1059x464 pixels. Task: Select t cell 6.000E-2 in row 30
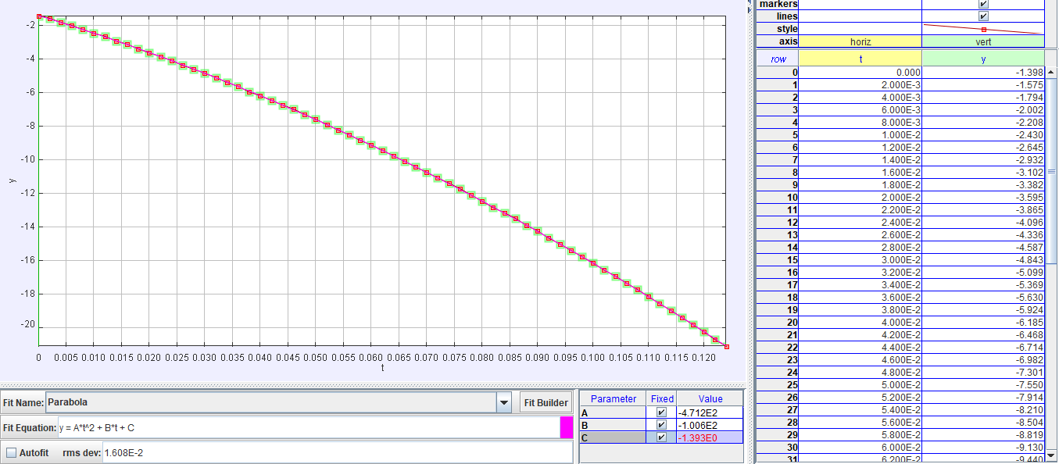[860, 447]
